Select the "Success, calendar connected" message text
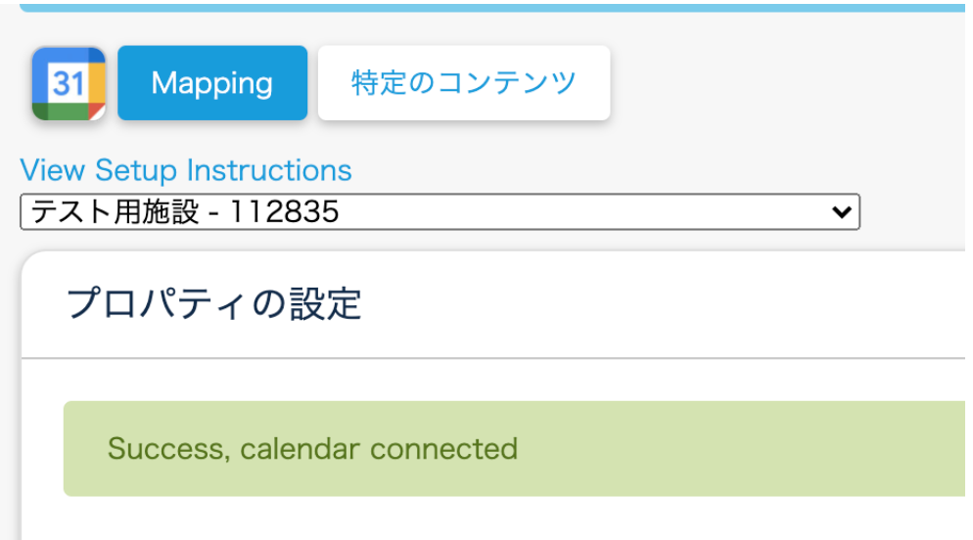This screenshot has height=540, width=973. [312, 449]
